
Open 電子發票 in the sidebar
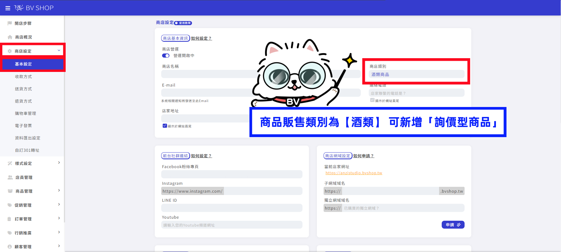coord(23,126)
